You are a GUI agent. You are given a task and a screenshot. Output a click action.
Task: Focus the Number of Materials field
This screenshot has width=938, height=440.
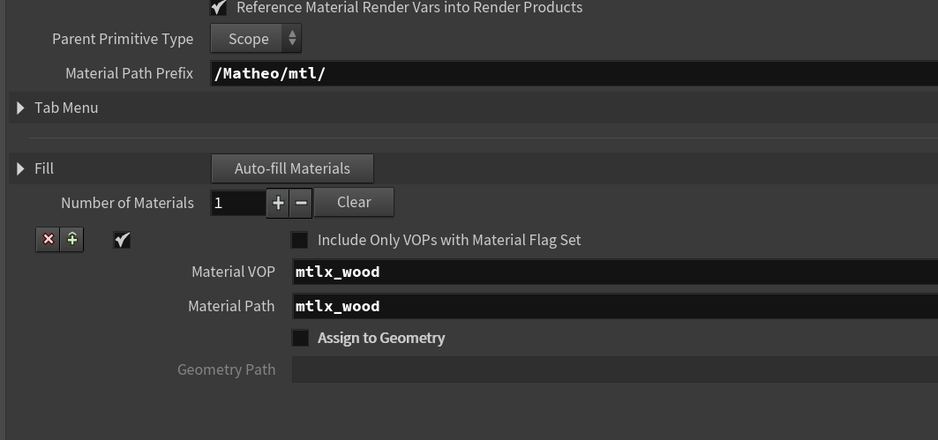237,203
